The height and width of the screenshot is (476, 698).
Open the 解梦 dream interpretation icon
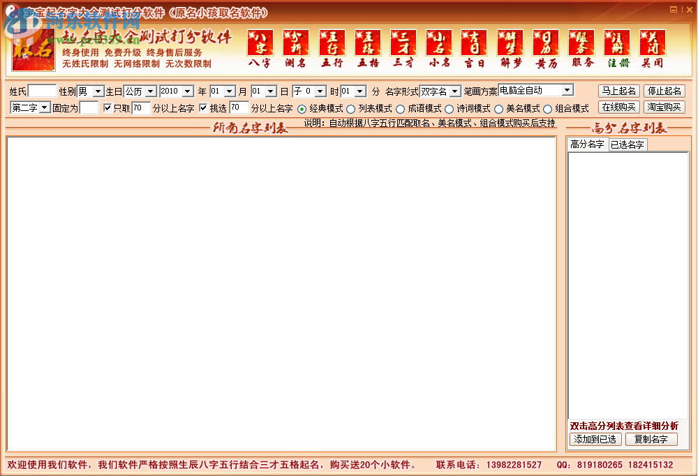(510, 42)
